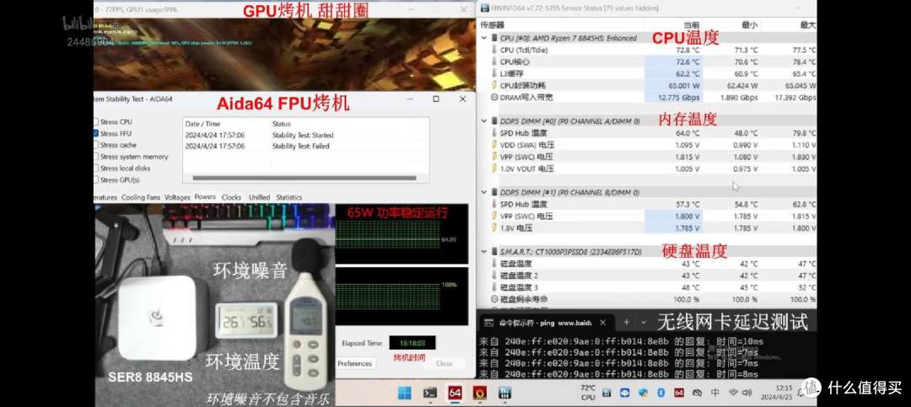911x407 pixels.
Task: Close the ping command prompt tab
Action: pos(603,323)
